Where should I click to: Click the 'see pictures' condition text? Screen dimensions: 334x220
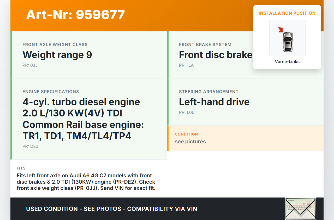190,142
